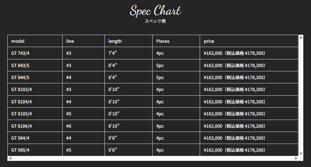Click the "price" column header
The width and height of the screenshot is (311, 167).
click(209, 41)
